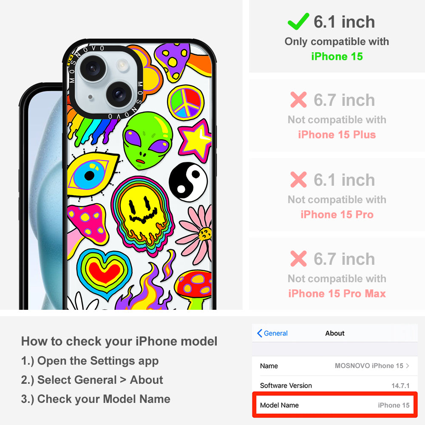425x425 pixels.
Task: Select the highlighted Model Name row
Action: click(335, 405)
